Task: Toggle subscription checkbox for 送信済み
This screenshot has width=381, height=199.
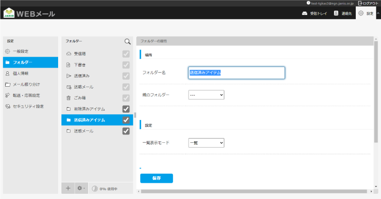Action: pos(126,76)
